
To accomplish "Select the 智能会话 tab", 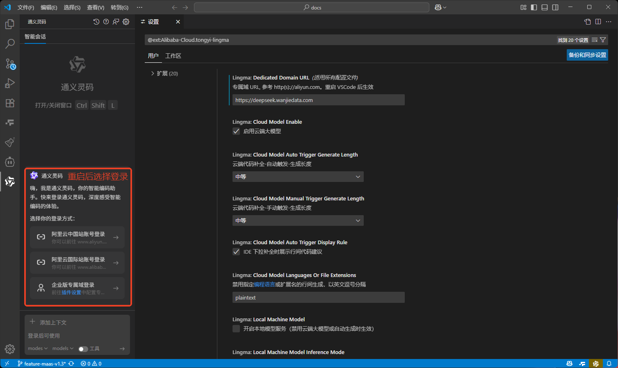I will (35, 36).
